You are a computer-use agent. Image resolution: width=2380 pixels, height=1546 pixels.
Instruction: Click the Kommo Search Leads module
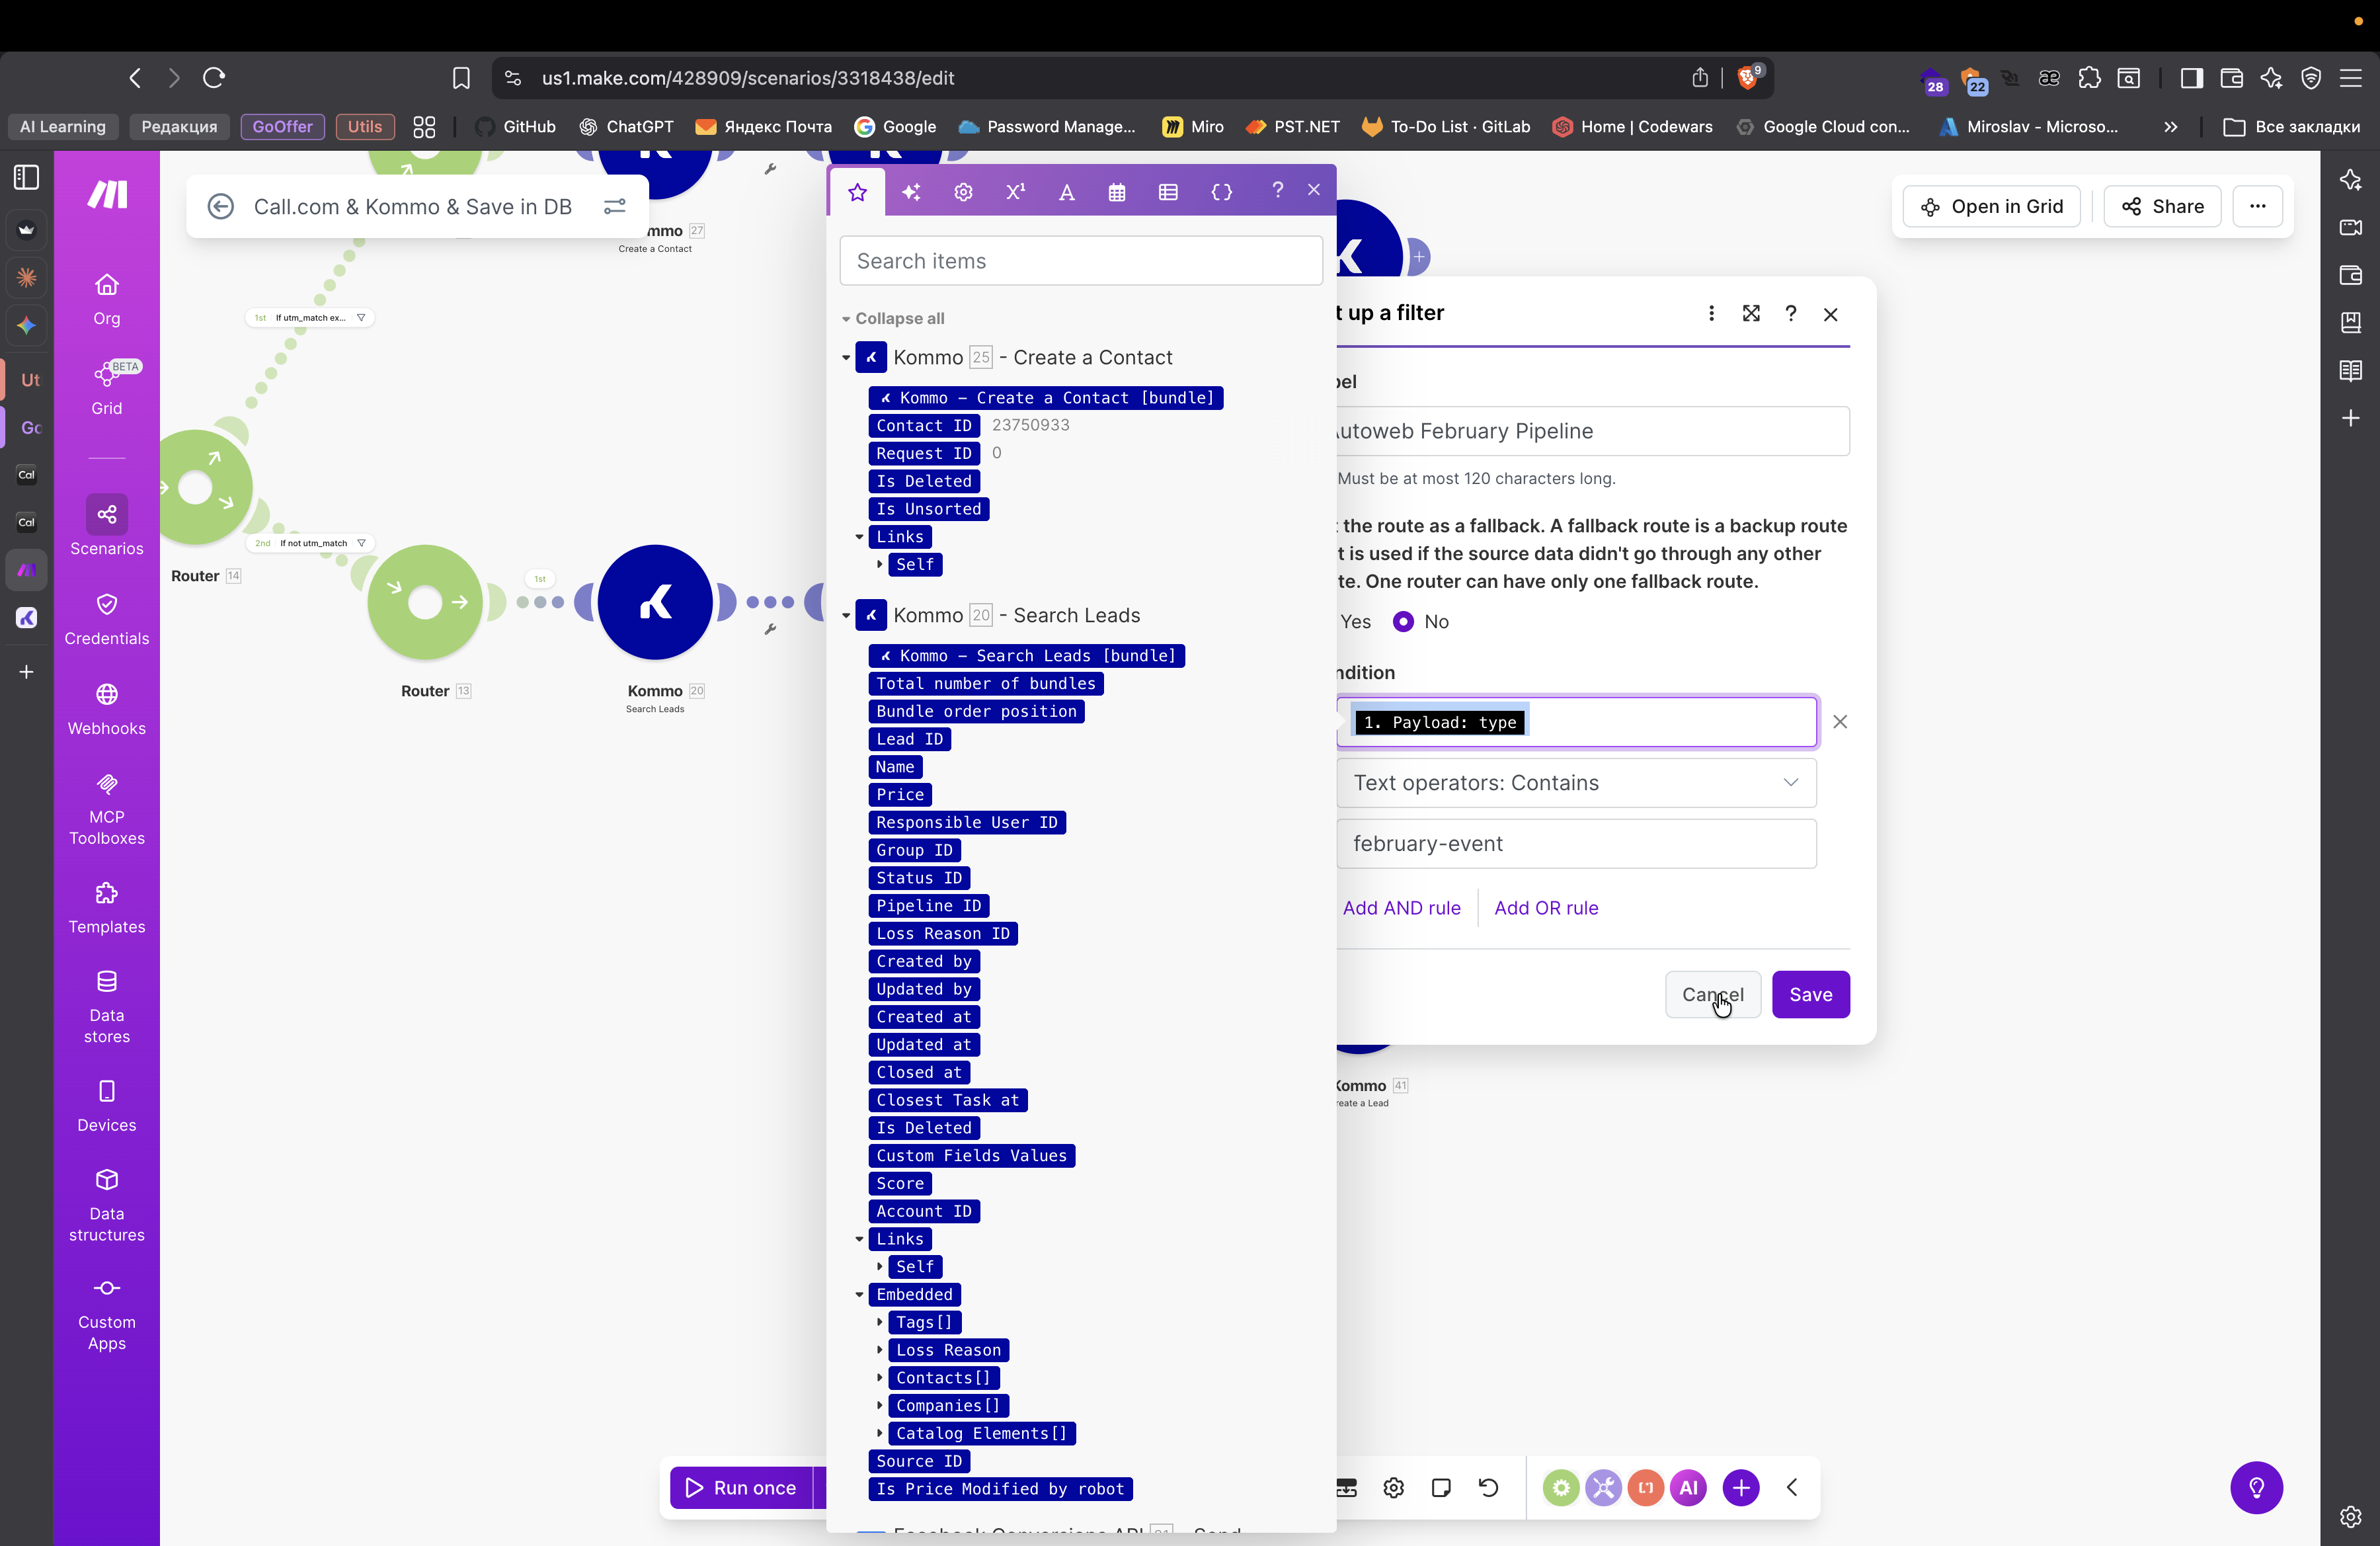655,602
